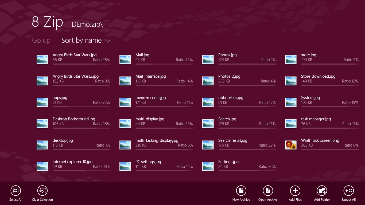365x205 pixels.
Task: Select the Angry Birds Star Wars.jpg thumbnail
Action: point(42,60)
